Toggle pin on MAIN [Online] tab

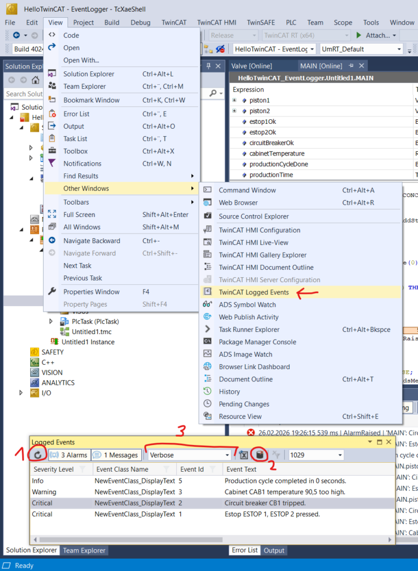click(x=351, y=66)
